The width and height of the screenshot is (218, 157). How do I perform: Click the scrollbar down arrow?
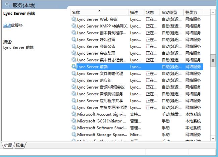213,138
